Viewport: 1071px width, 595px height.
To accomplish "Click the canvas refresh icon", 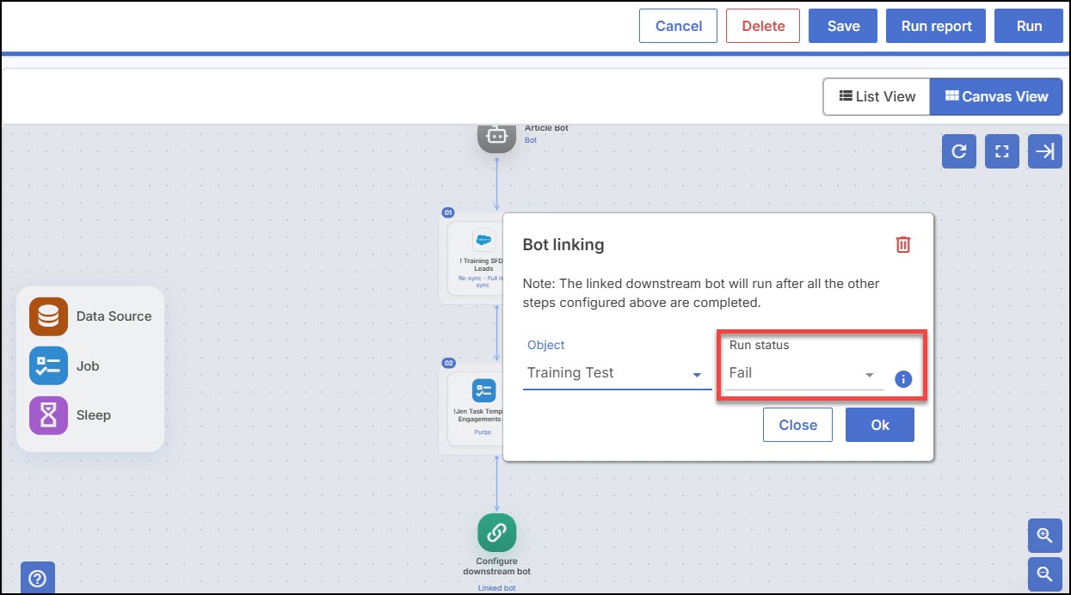I will point(959,151).
